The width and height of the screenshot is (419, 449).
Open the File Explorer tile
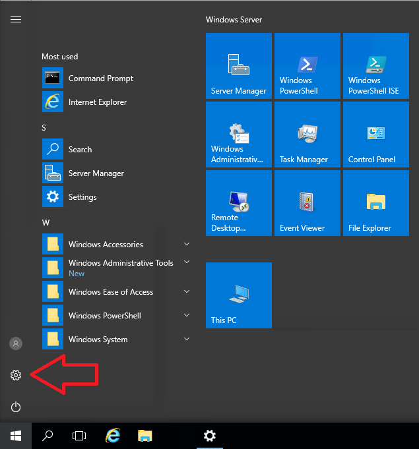point(376,203)
